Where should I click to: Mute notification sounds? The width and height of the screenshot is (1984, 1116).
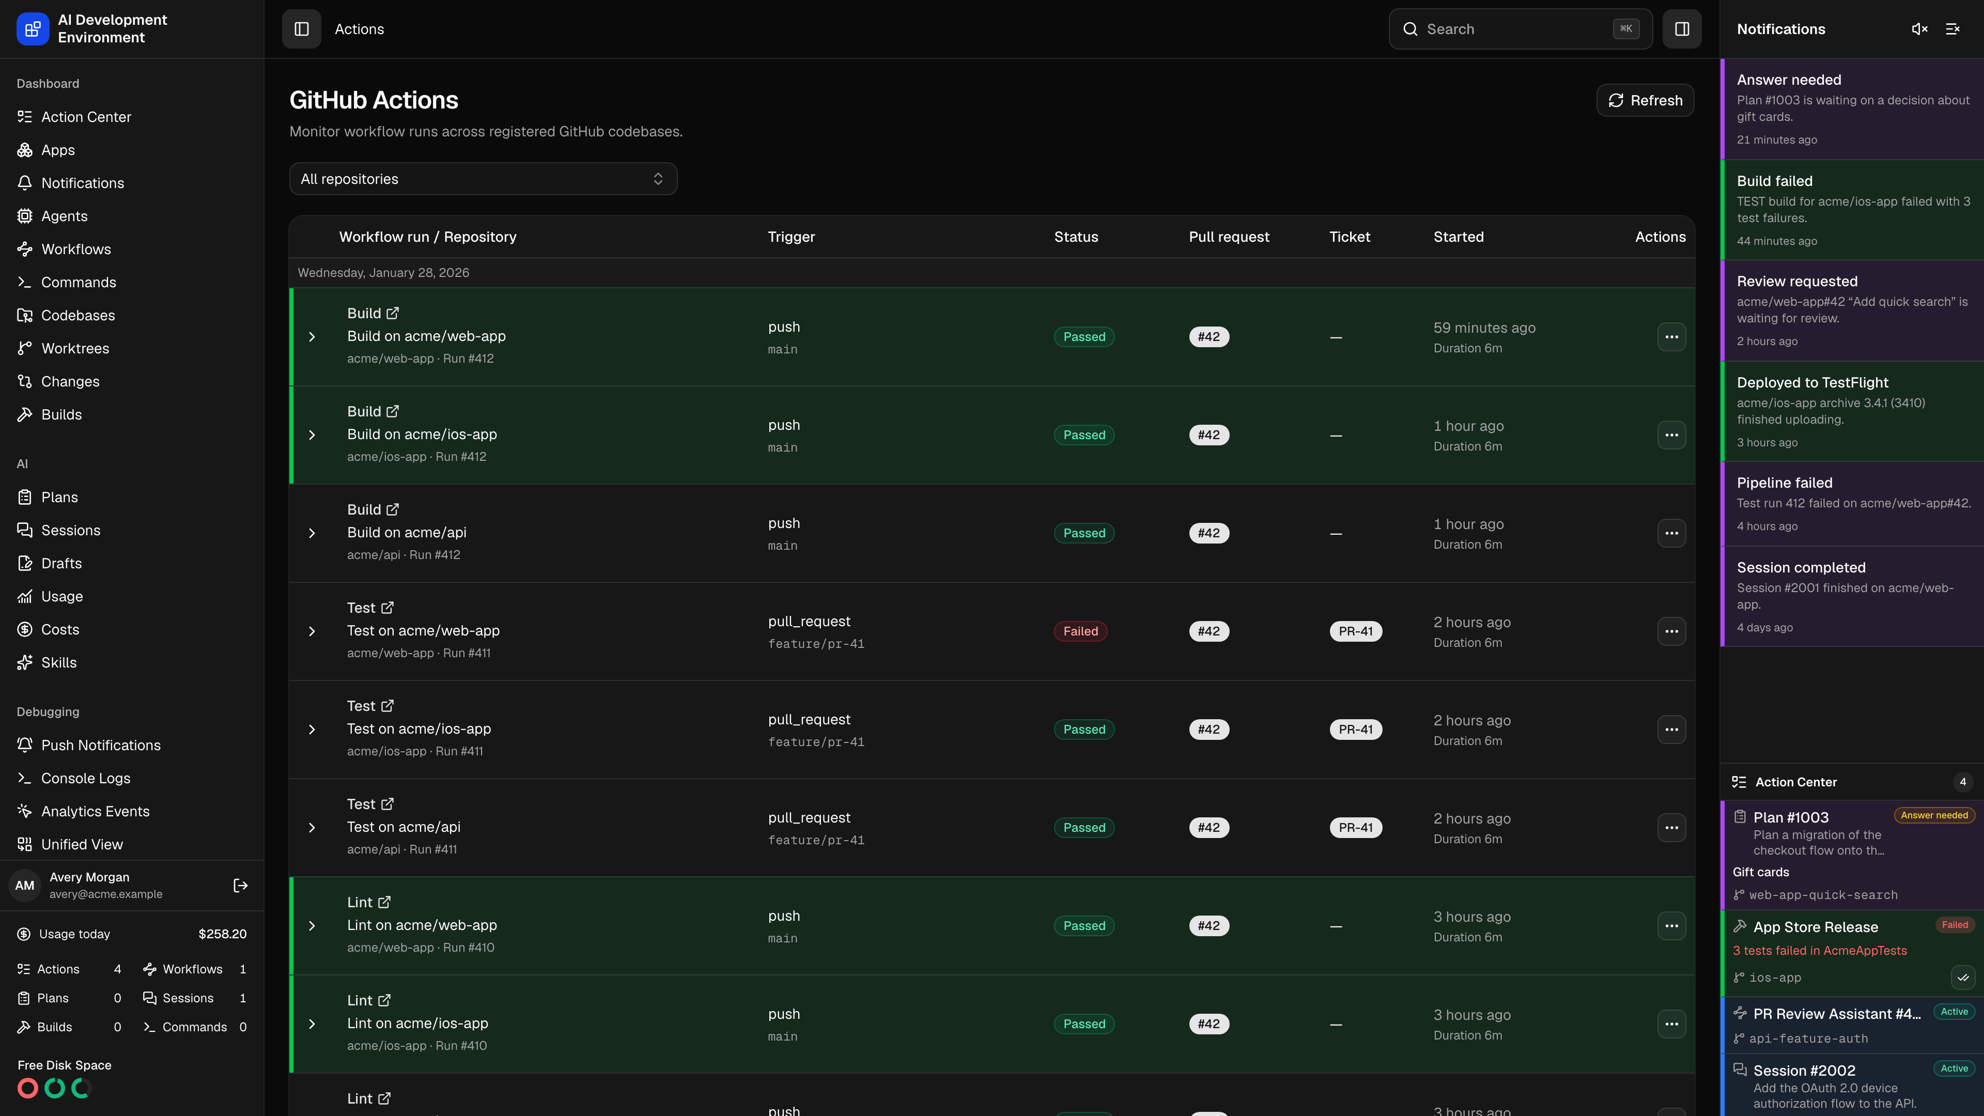[x=1919, y=28]
